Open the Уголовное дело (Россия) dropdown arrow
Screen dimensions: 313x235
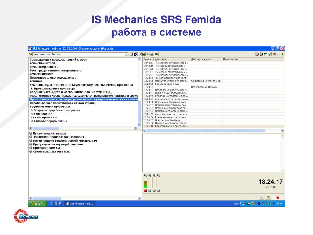tap(127, 54)
